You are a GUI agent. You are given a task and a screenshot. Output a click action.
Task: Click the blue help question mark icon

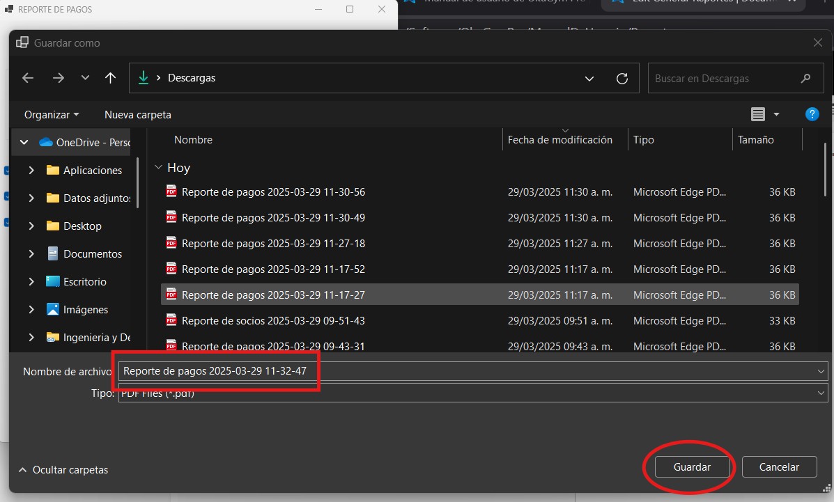[812, 114]
